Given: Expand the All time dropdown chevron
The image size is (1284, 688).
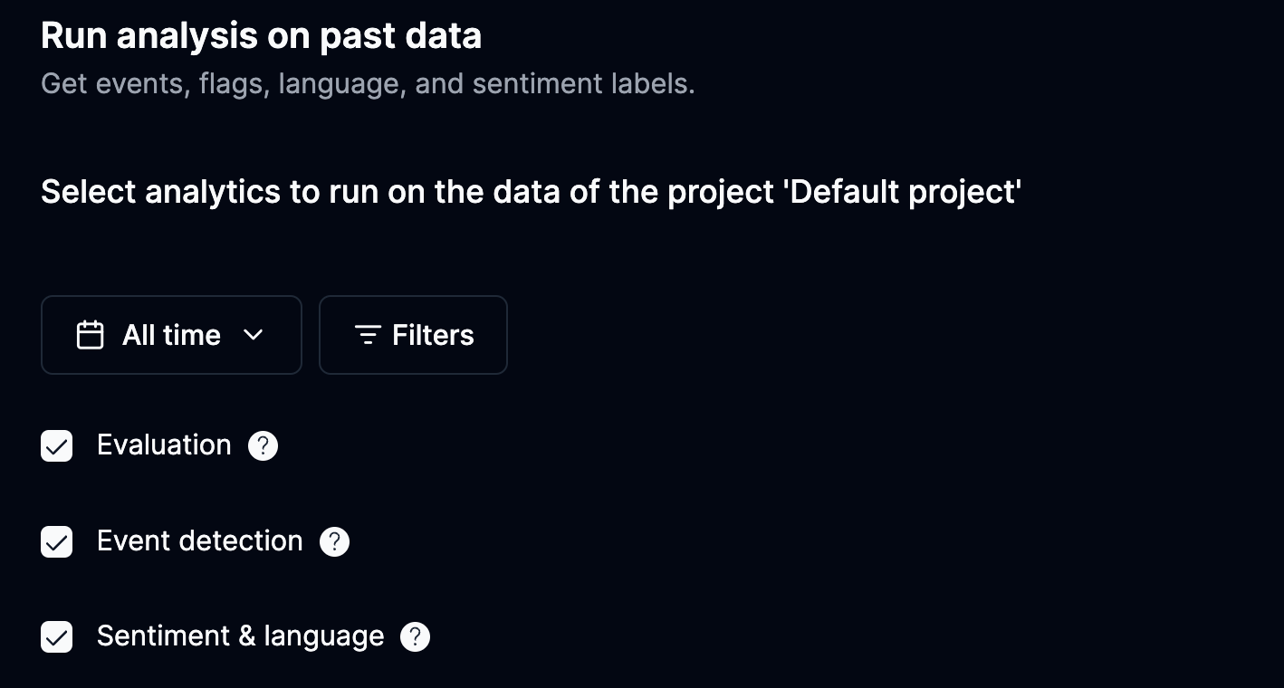Looking at the screenshot, I should (254, 335).
